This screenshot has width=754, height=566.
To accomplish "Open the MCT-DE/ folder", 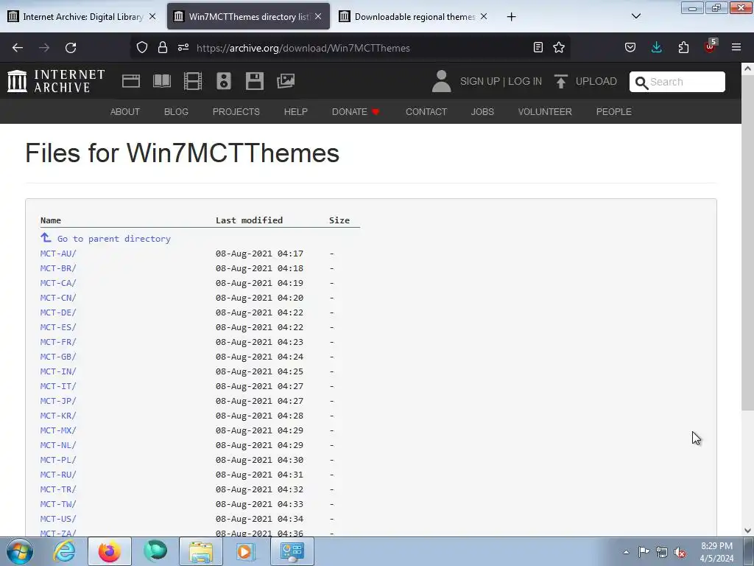I will click(58, 312).
